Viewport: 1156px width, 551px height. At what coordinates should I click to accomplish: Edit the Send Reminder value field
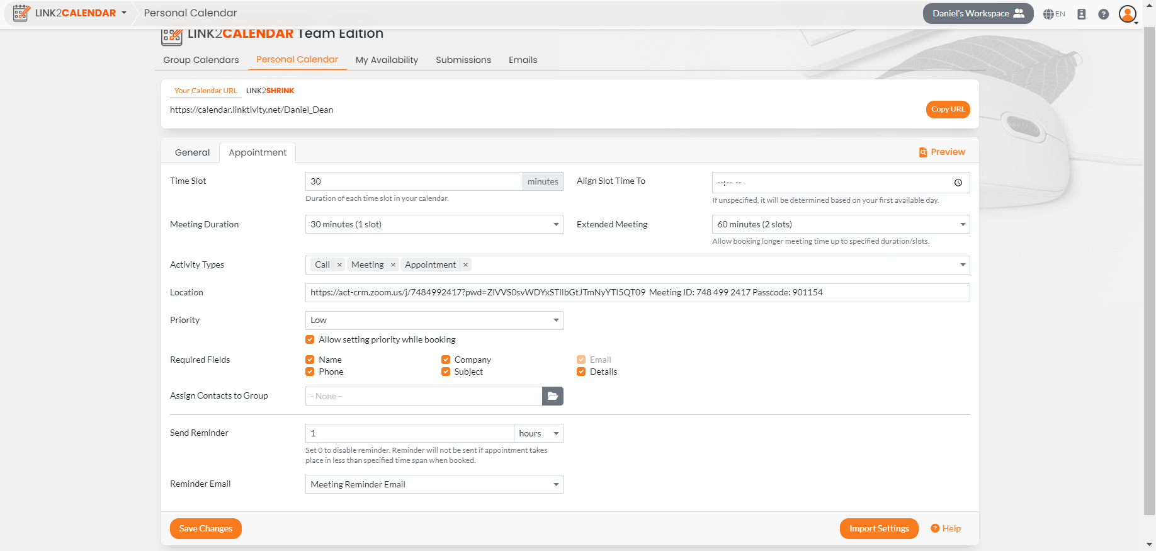[410, 433]
